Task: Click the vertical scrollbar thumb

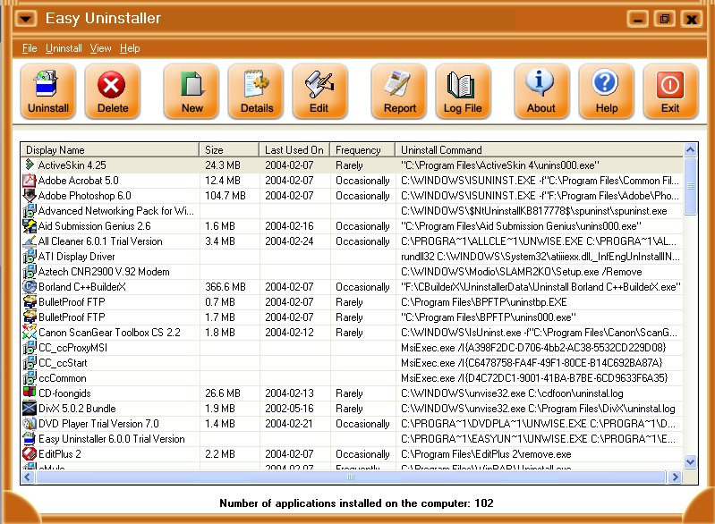Action: (690, 186)
